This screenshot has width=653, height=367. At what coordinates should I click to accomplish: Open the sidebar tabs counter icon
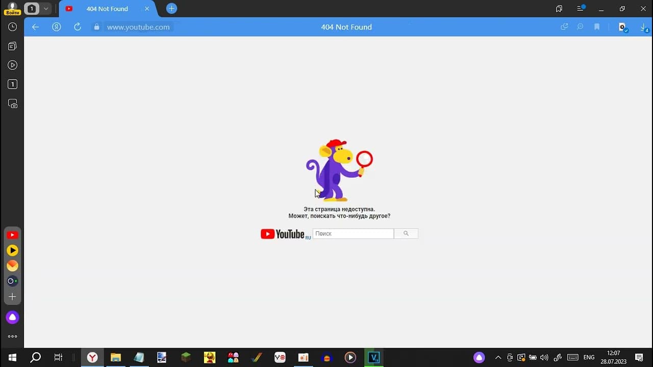coord(12,84)
